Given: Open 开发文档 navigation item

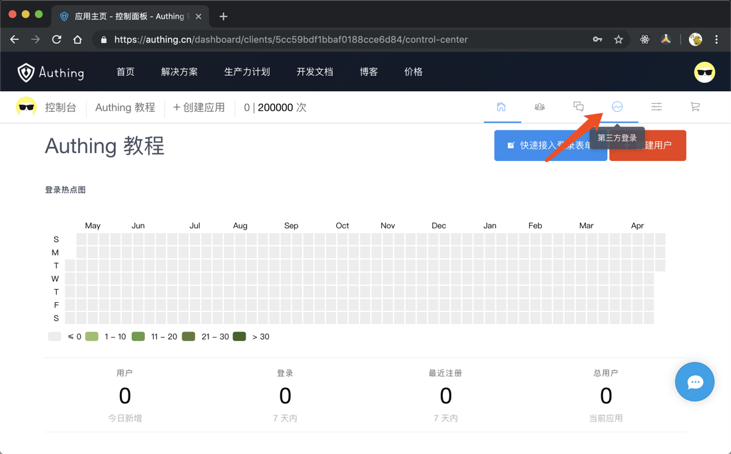Looking at the screenshot, I should (315, 72).
